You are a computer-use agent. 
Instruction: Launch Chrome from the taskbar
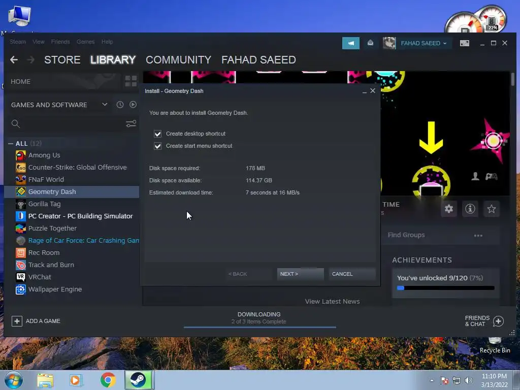point(108,380)
